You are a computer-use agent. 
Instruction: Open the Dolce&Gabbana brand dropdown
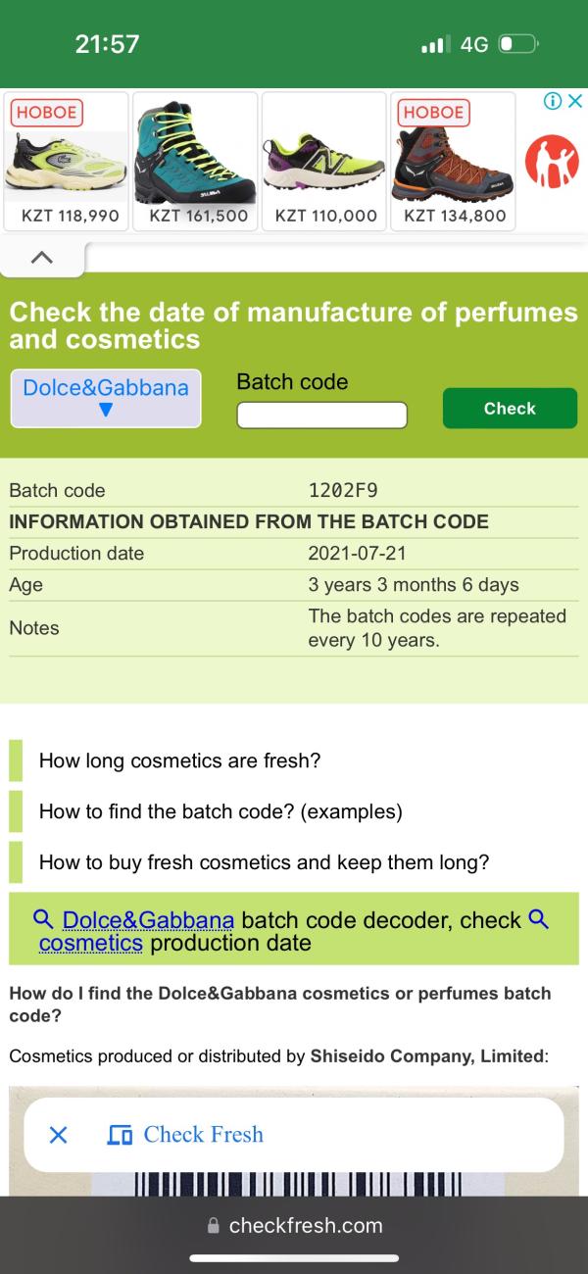(x=106, y=398)
